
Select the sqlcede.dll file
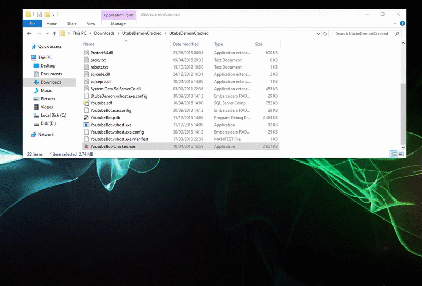[x=180, y=74]
